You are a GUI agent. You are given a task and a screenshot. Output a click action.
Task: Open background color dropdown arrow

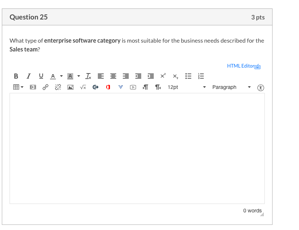click(79, 76)
